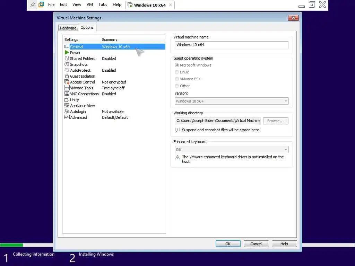Choose the VMware ESX radio button
The width and height of the screenshot is (355, 266).
point(177,79)
